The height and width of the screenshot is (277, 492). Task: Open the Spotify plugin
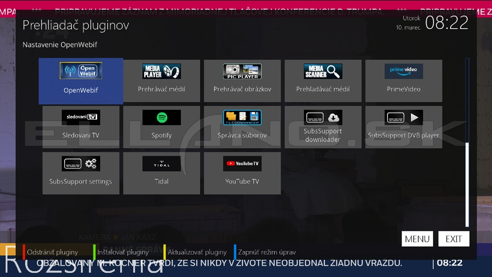(x=161, y=127)
